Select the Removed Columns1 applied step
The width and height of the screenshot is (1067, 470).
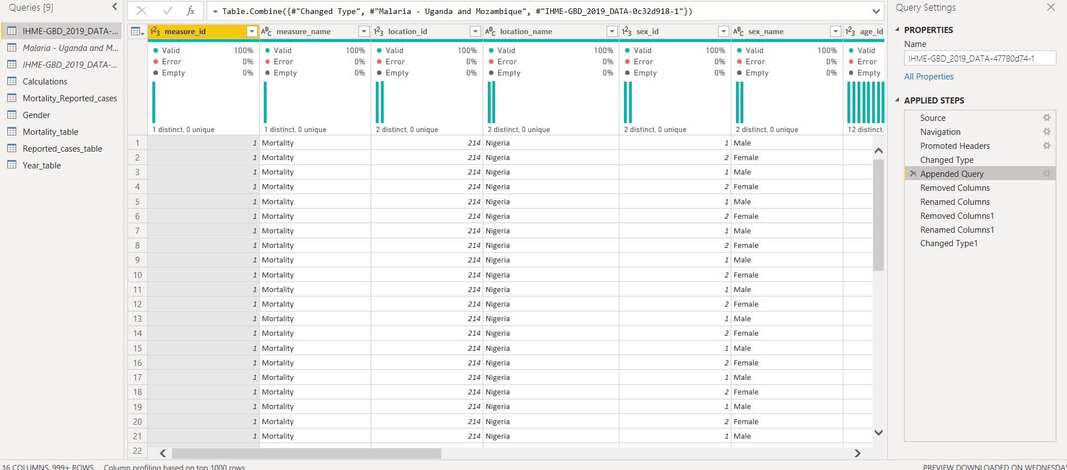click(980, 215)
